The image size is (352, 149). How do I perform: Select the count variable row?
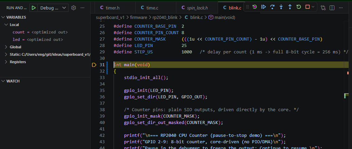coord(45,32)
